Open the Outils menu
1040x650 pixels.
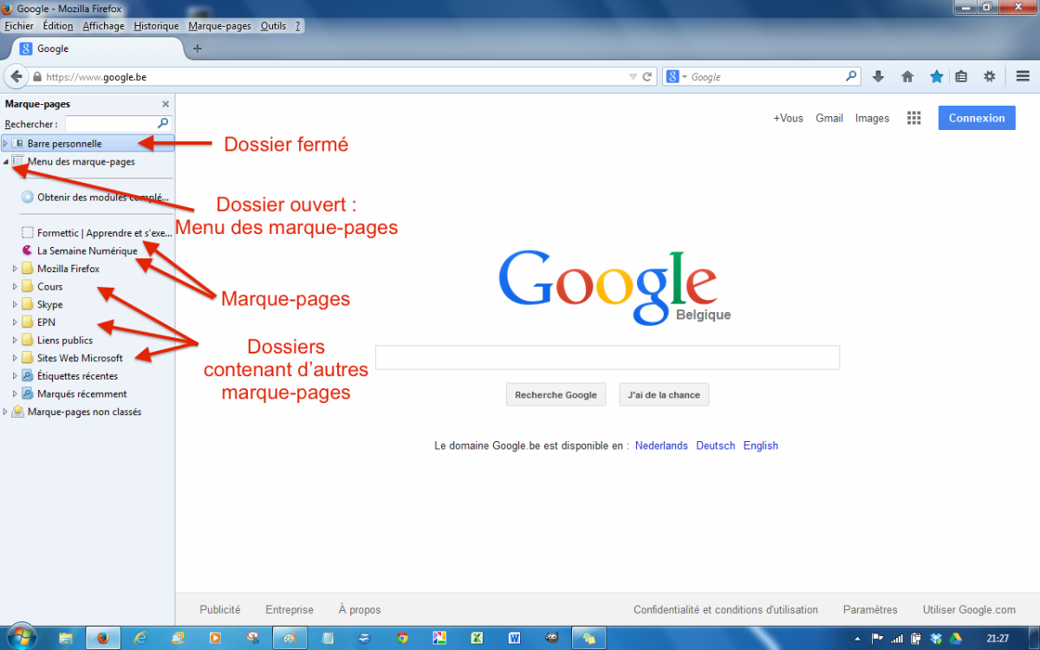(x=273, y=26)
